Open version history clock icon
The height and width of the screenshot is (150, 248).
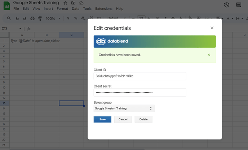227,5
